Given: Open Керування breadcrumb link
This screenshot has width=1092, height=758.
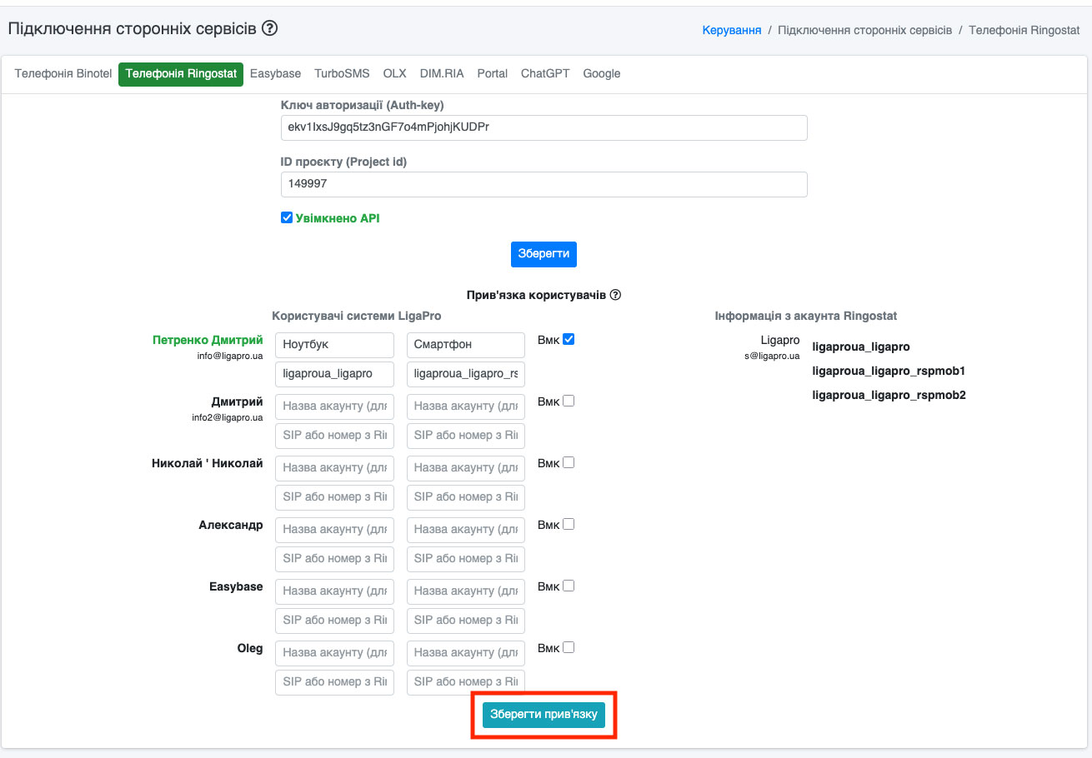Looking at the screenshot, I should click(x=732, y=30).
